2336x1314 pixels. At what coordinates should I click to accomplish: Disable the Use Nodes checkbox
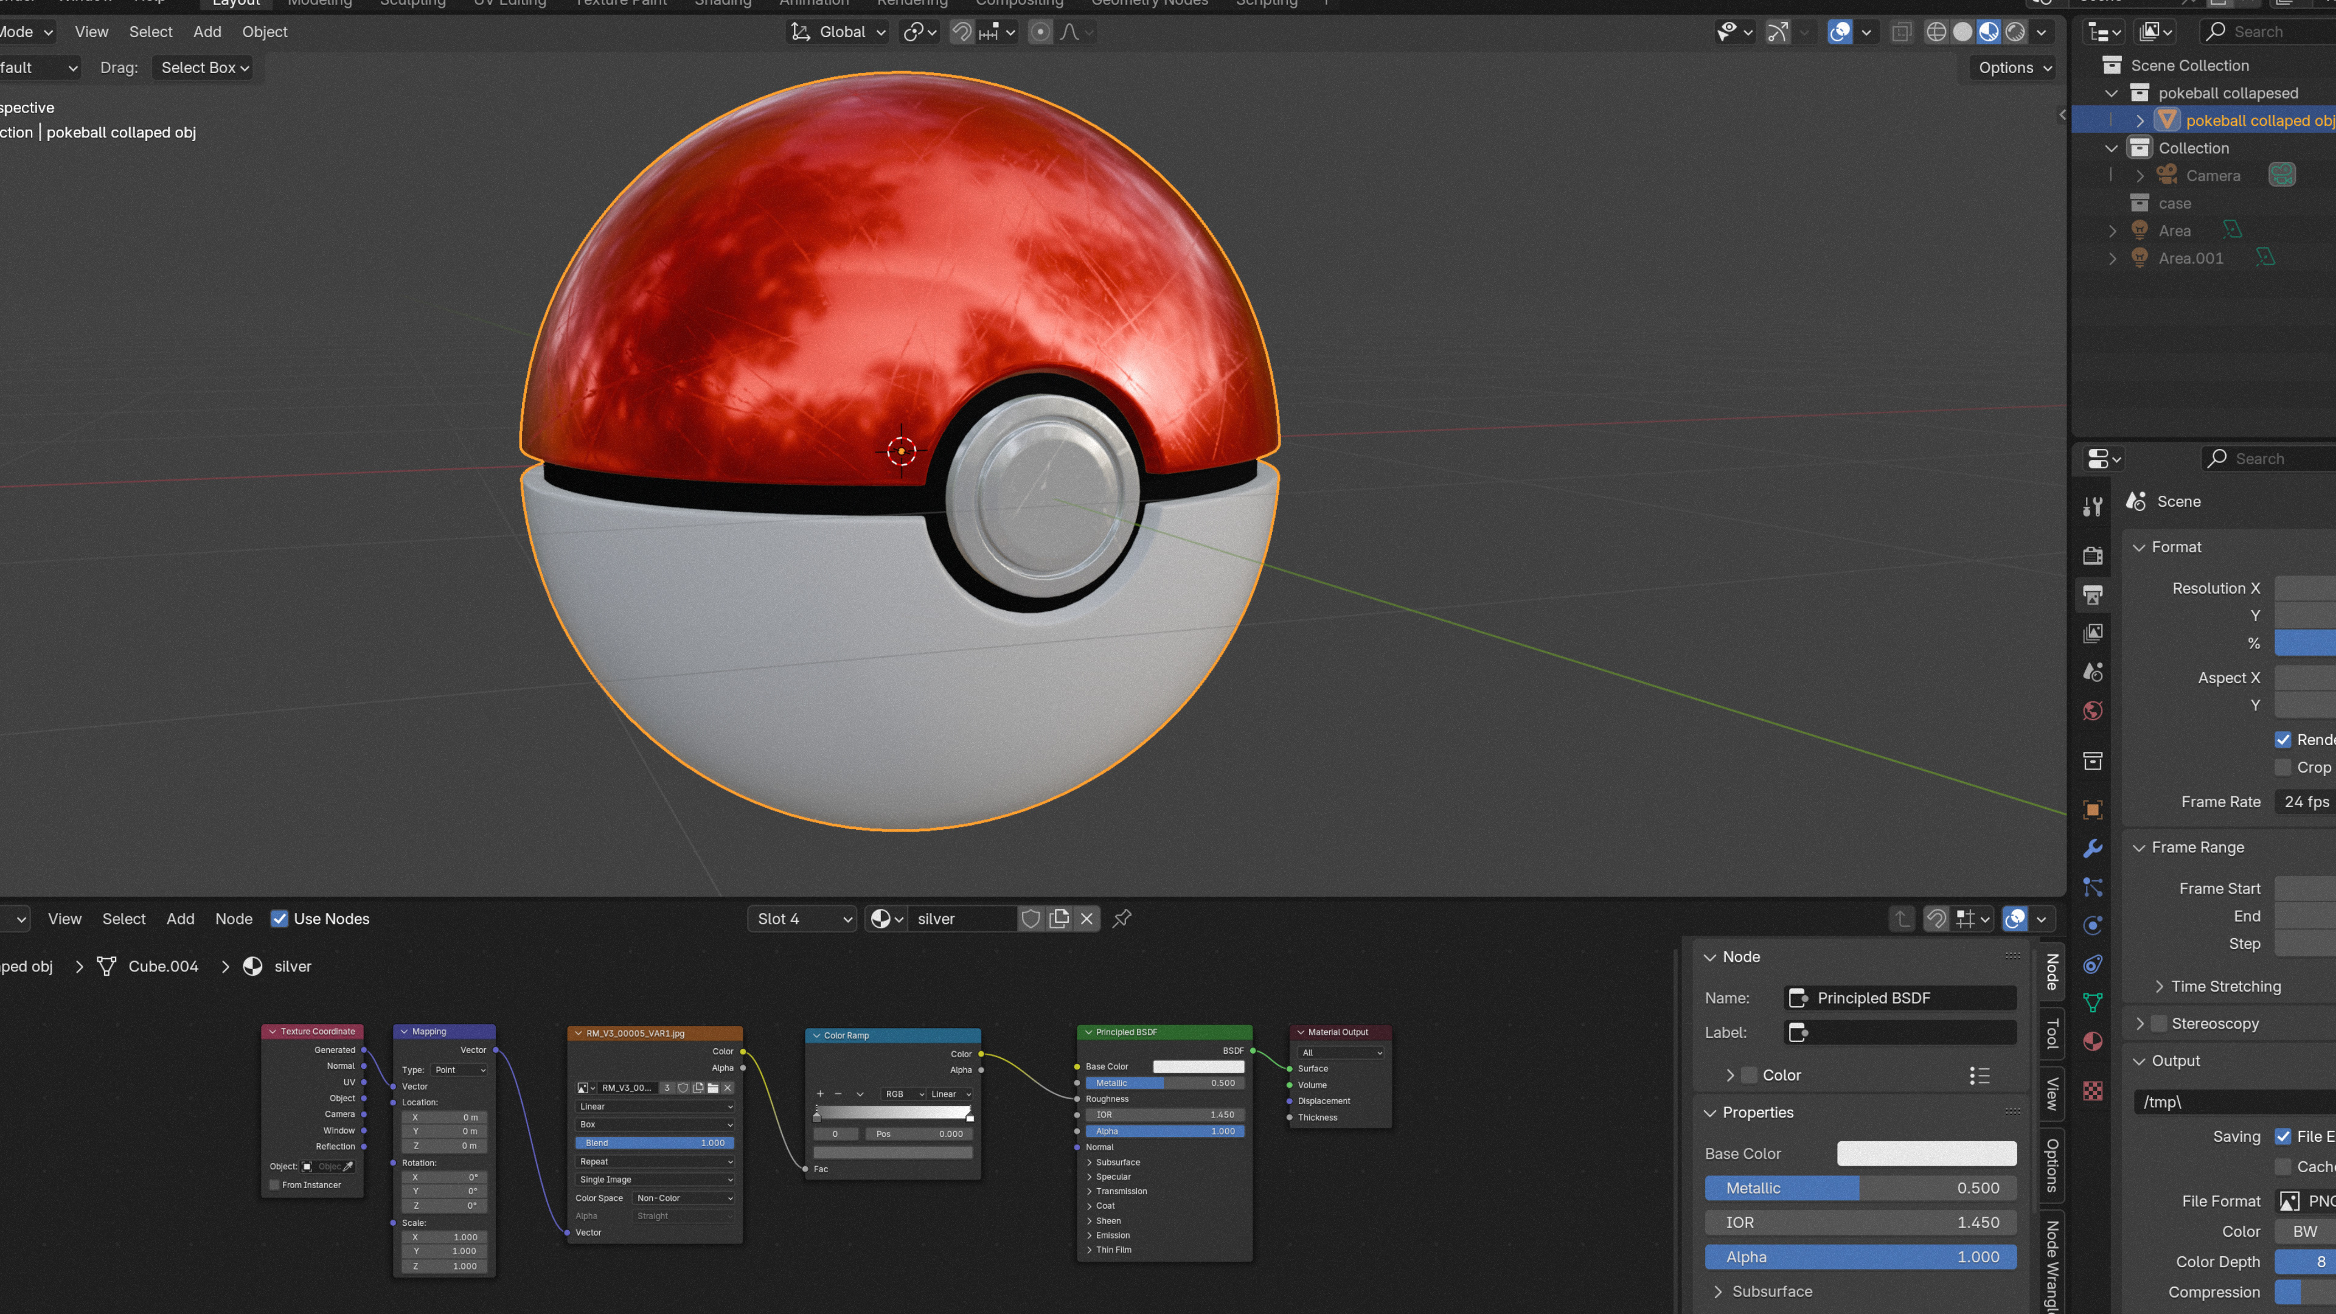[279, 919]
